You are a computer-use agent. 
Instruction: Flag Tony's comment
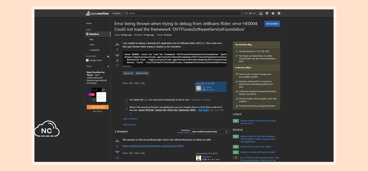pyautogui.click(x=127, y=102)
